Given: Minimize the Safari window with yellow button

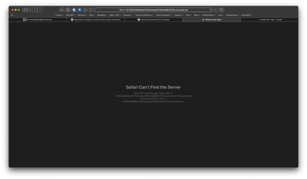Looking at the screenshot, I should click(x=16, y=10).
